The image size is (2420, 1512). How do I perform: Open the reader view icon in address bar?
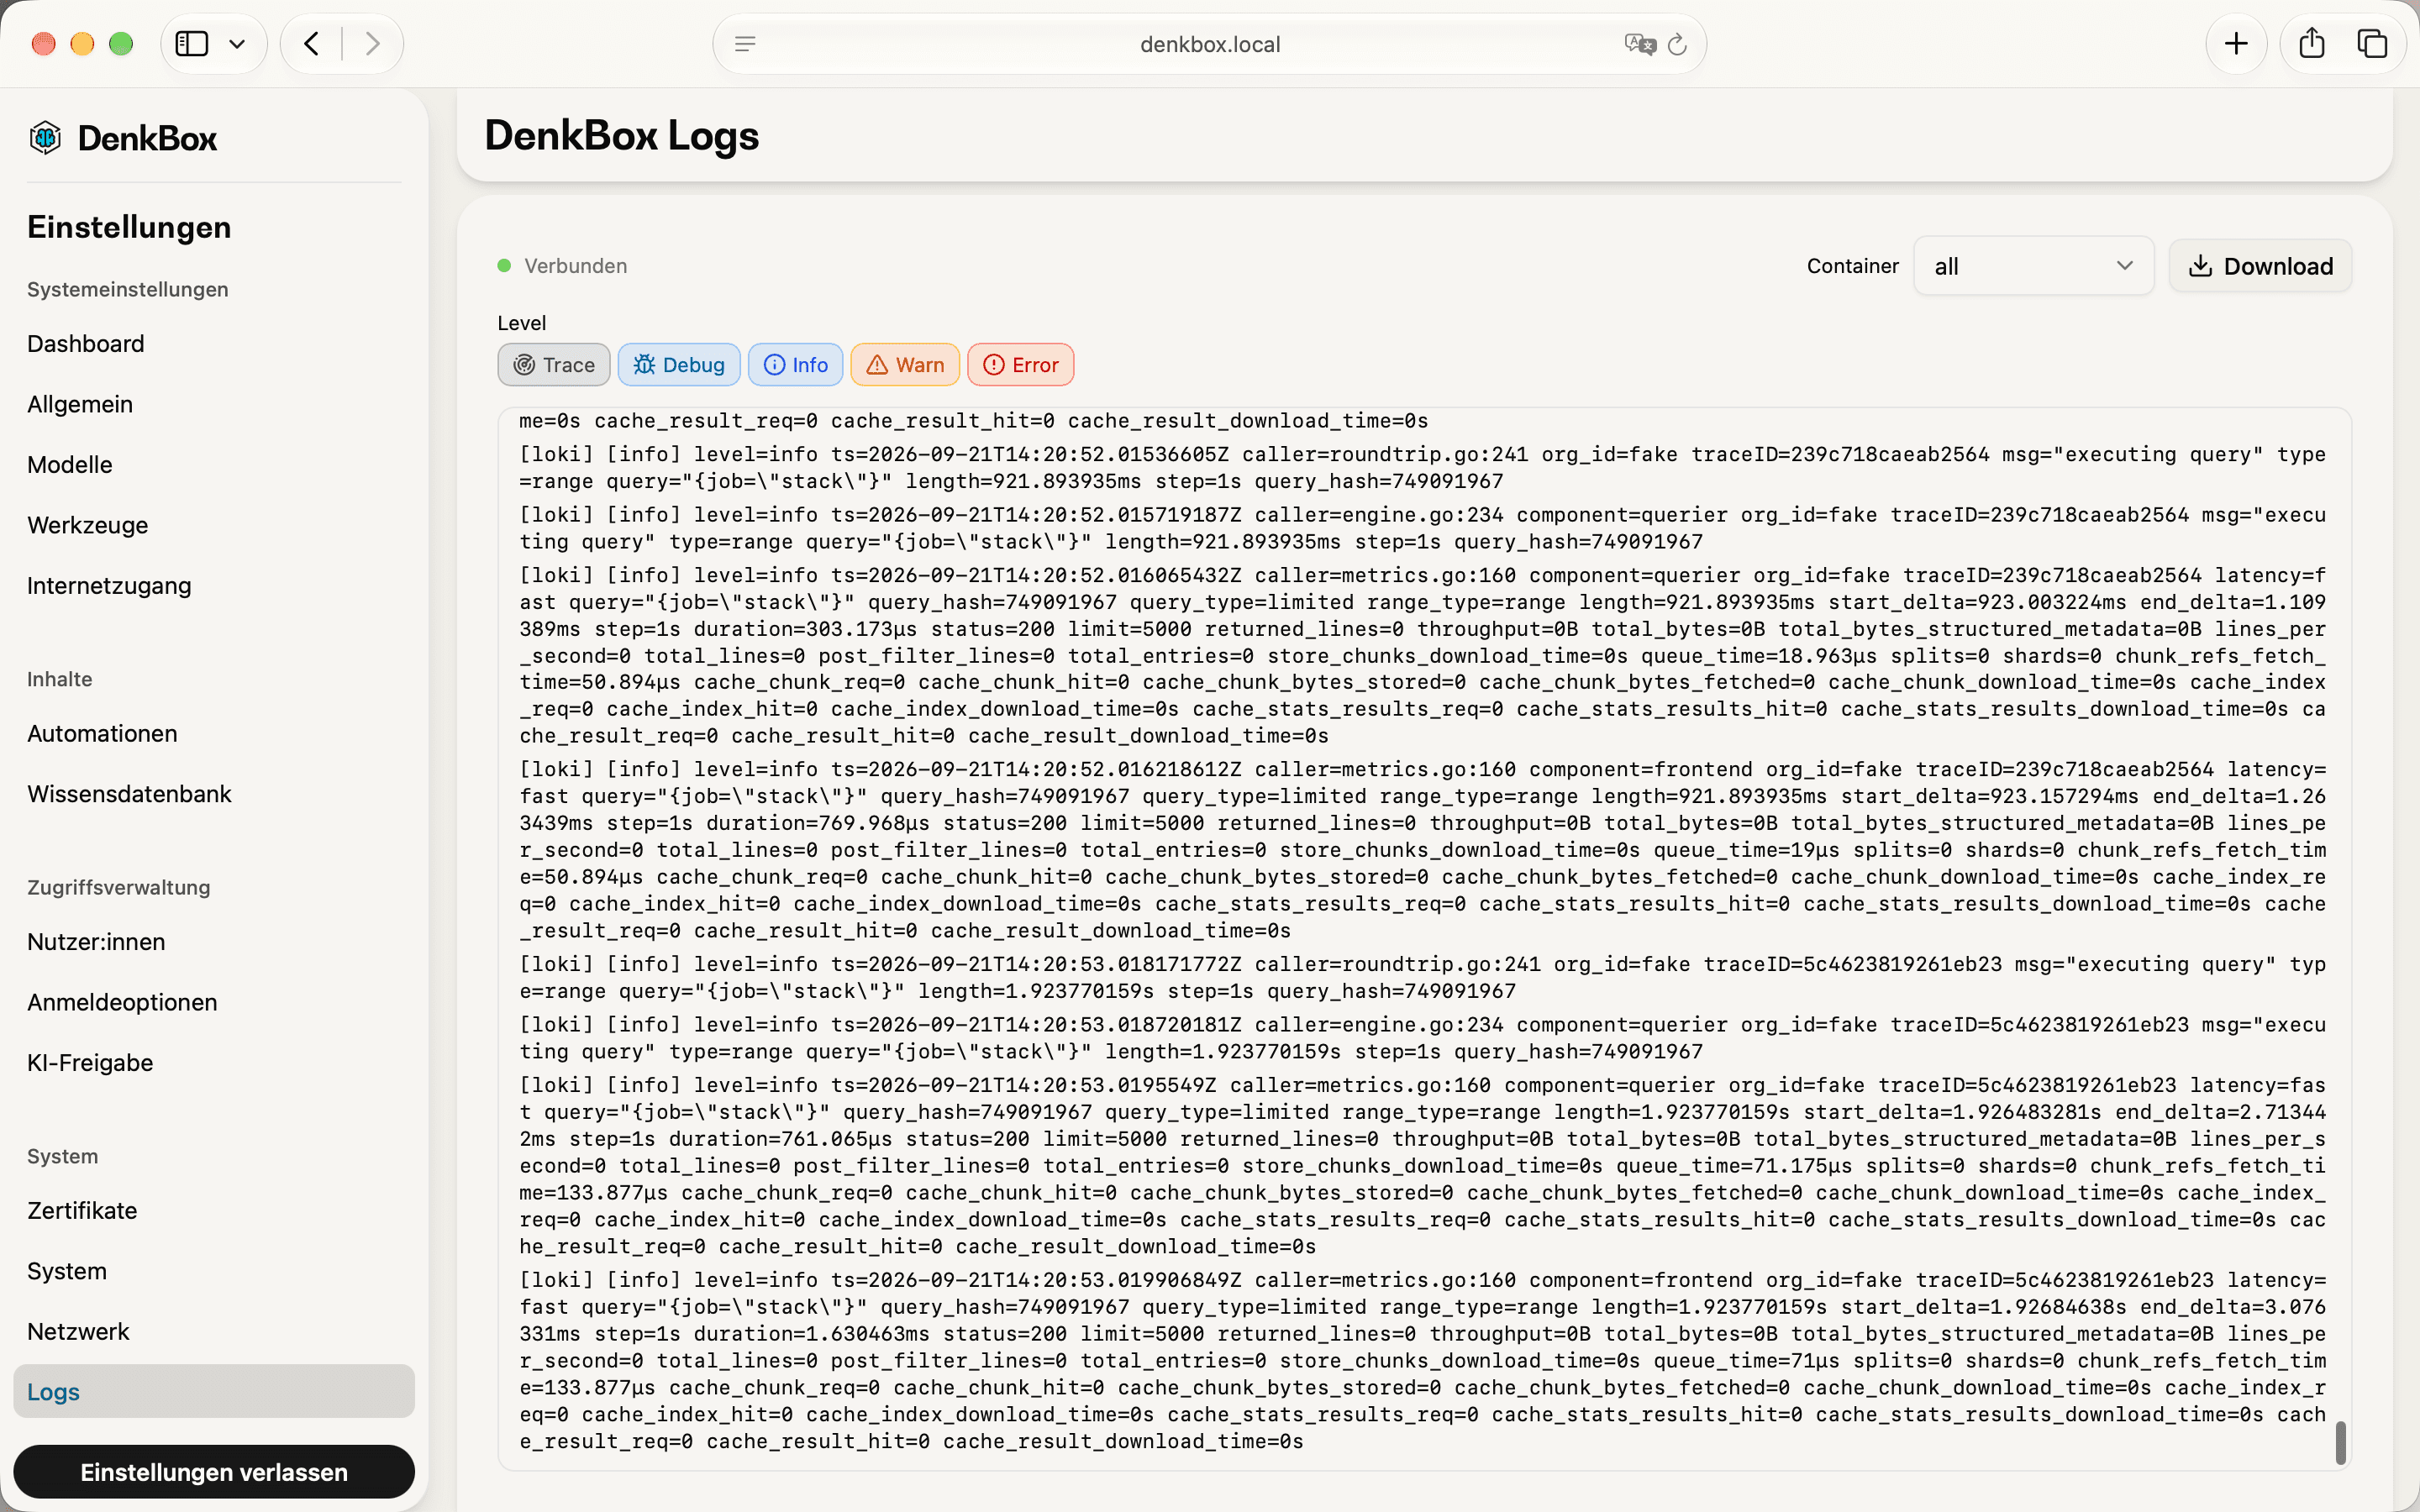[x=745, y=44]
